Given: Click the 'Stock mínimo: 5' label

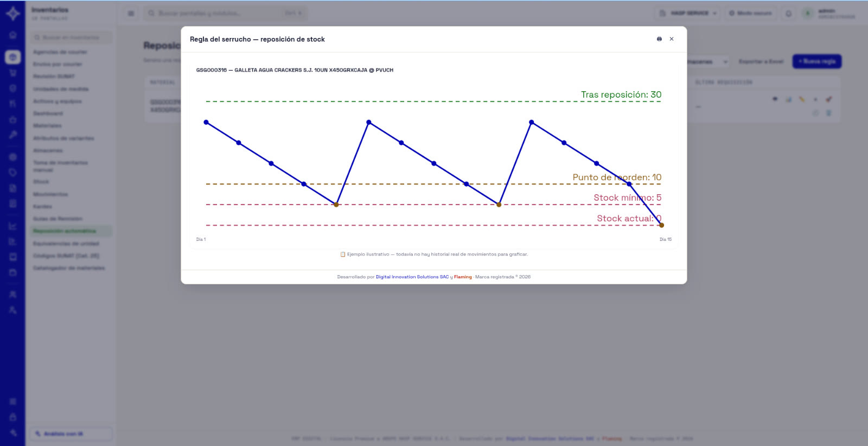Looking at the screenshot, I should pos(628,197).
